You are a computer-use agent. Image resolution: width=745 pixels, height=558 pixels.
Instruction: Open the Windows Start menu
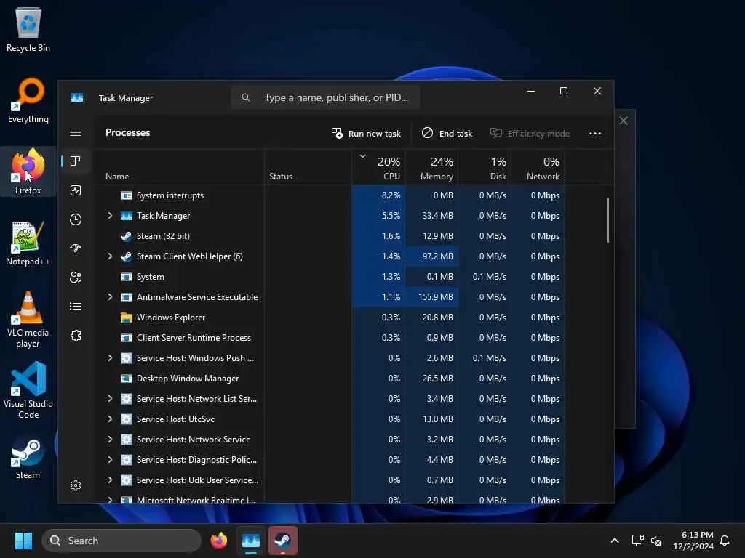tap(23, 541)
